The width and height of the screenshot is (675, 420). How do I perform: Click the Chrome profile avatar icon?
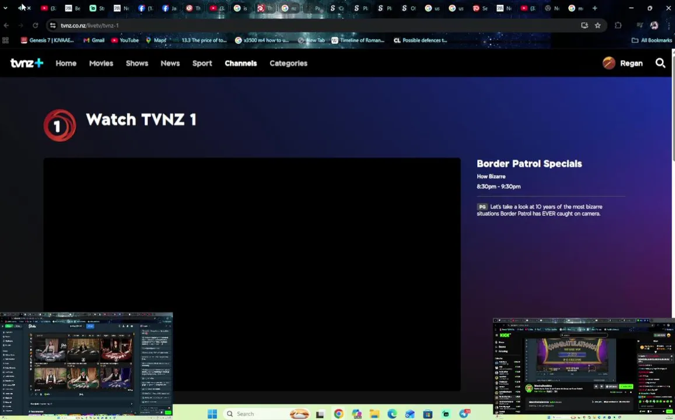tap(654, 26)
